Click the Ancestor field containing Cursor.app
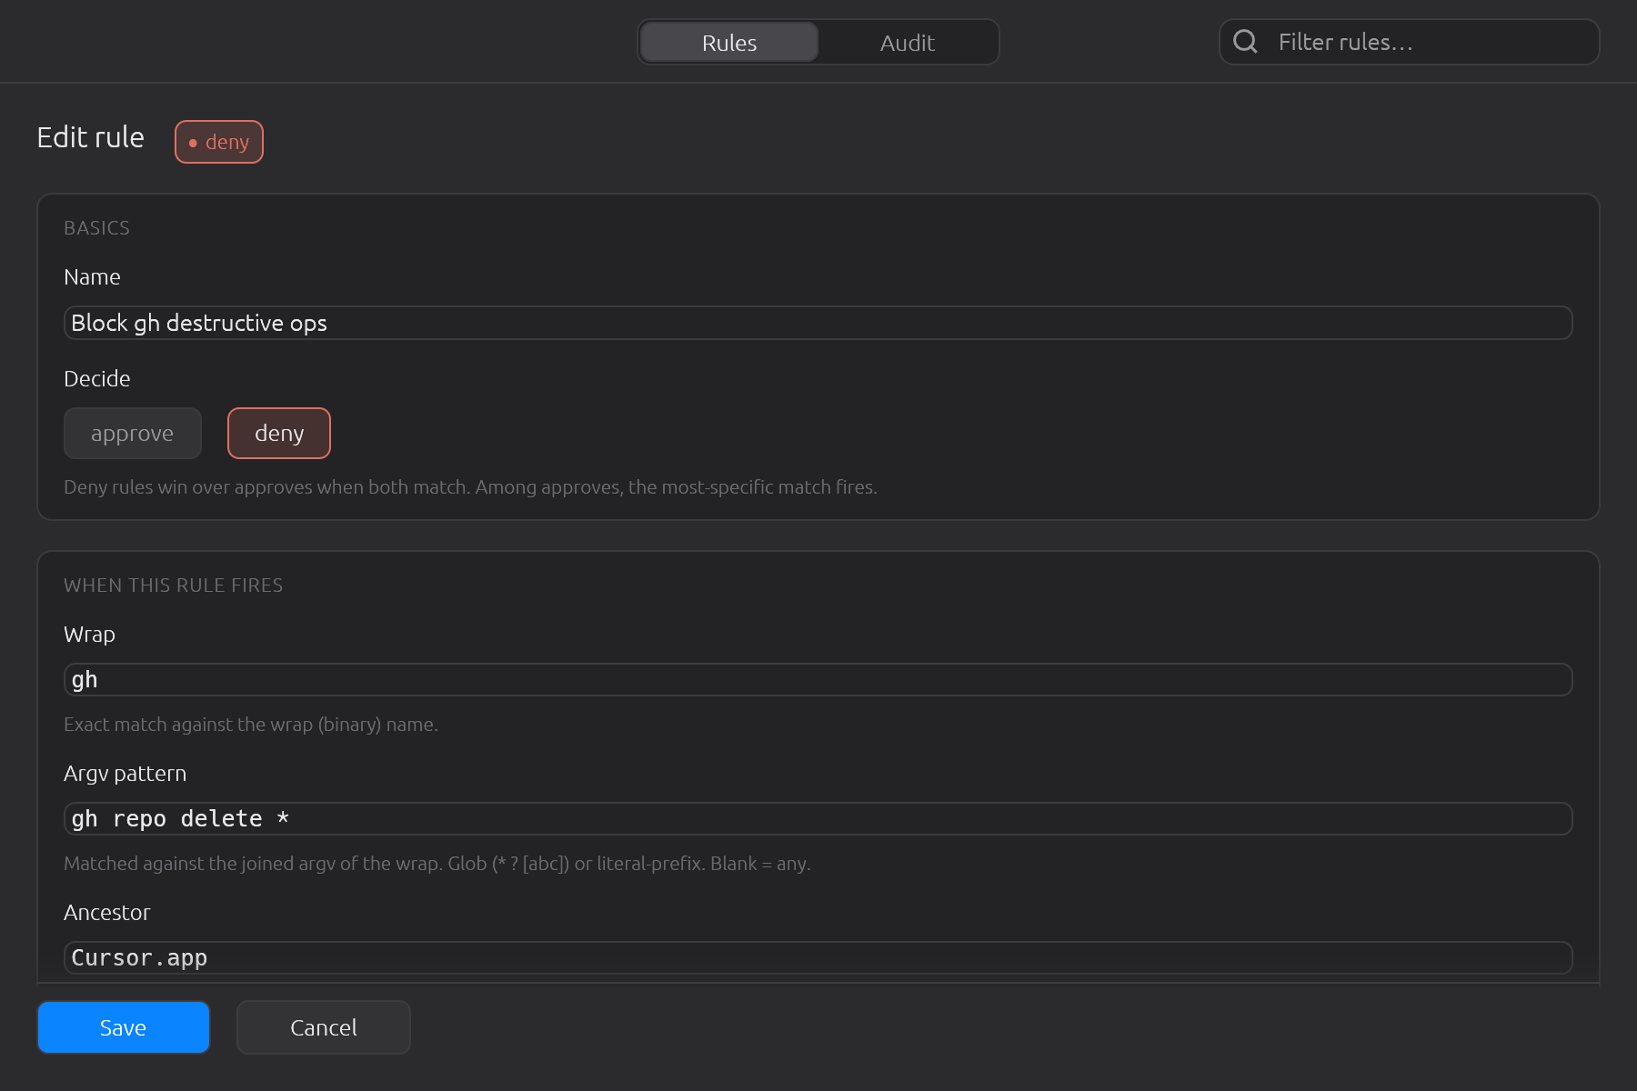1637x1091 pixels. tap(818, 958)
